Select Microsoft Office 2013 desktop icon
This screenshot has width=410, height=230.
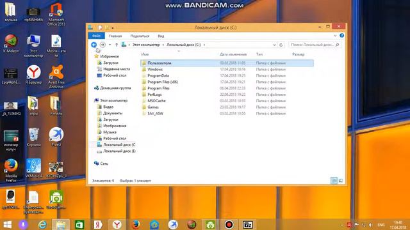(x=56, y=15)
